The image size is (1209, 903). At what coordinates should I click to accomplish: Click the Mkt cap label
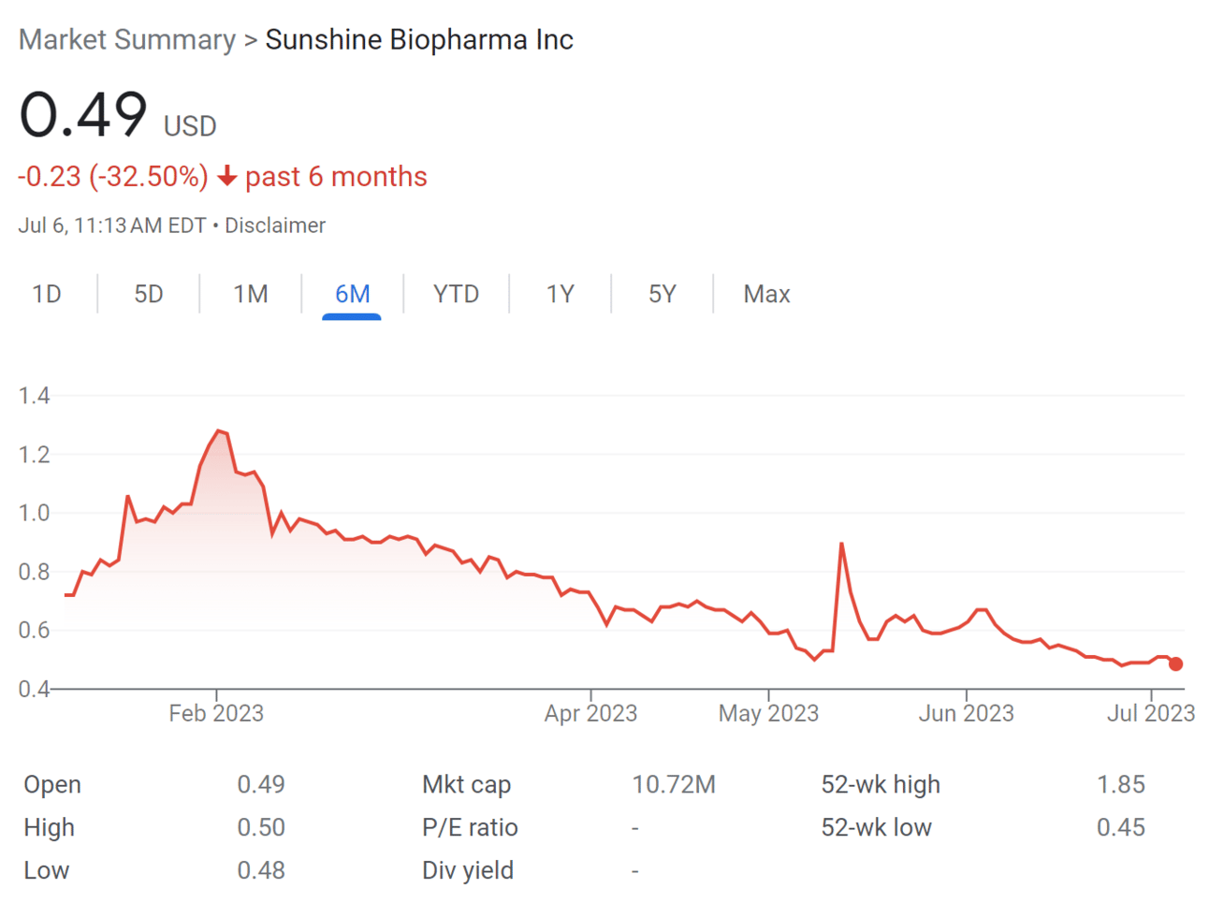[466, 785]
